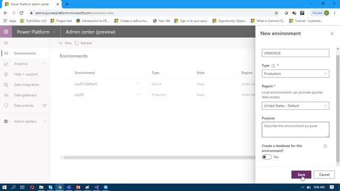
Task: Click the Environments sidebar icon
Action: click(6, 53)
